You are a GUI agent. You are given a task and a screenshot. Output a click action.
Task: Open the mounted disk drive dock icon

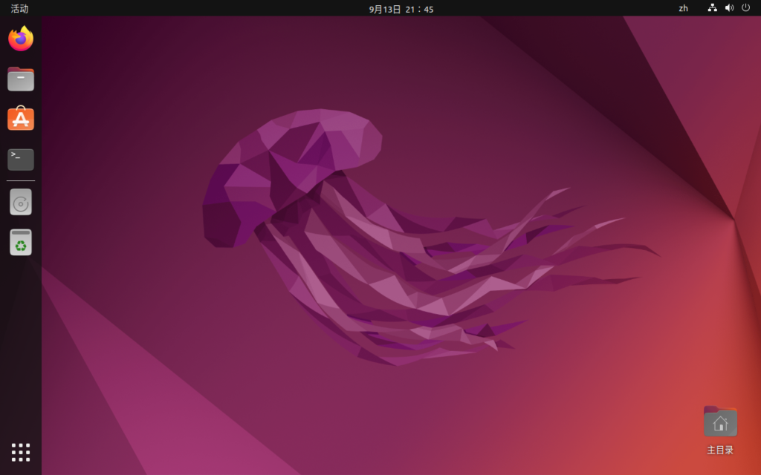pos(20,202)
